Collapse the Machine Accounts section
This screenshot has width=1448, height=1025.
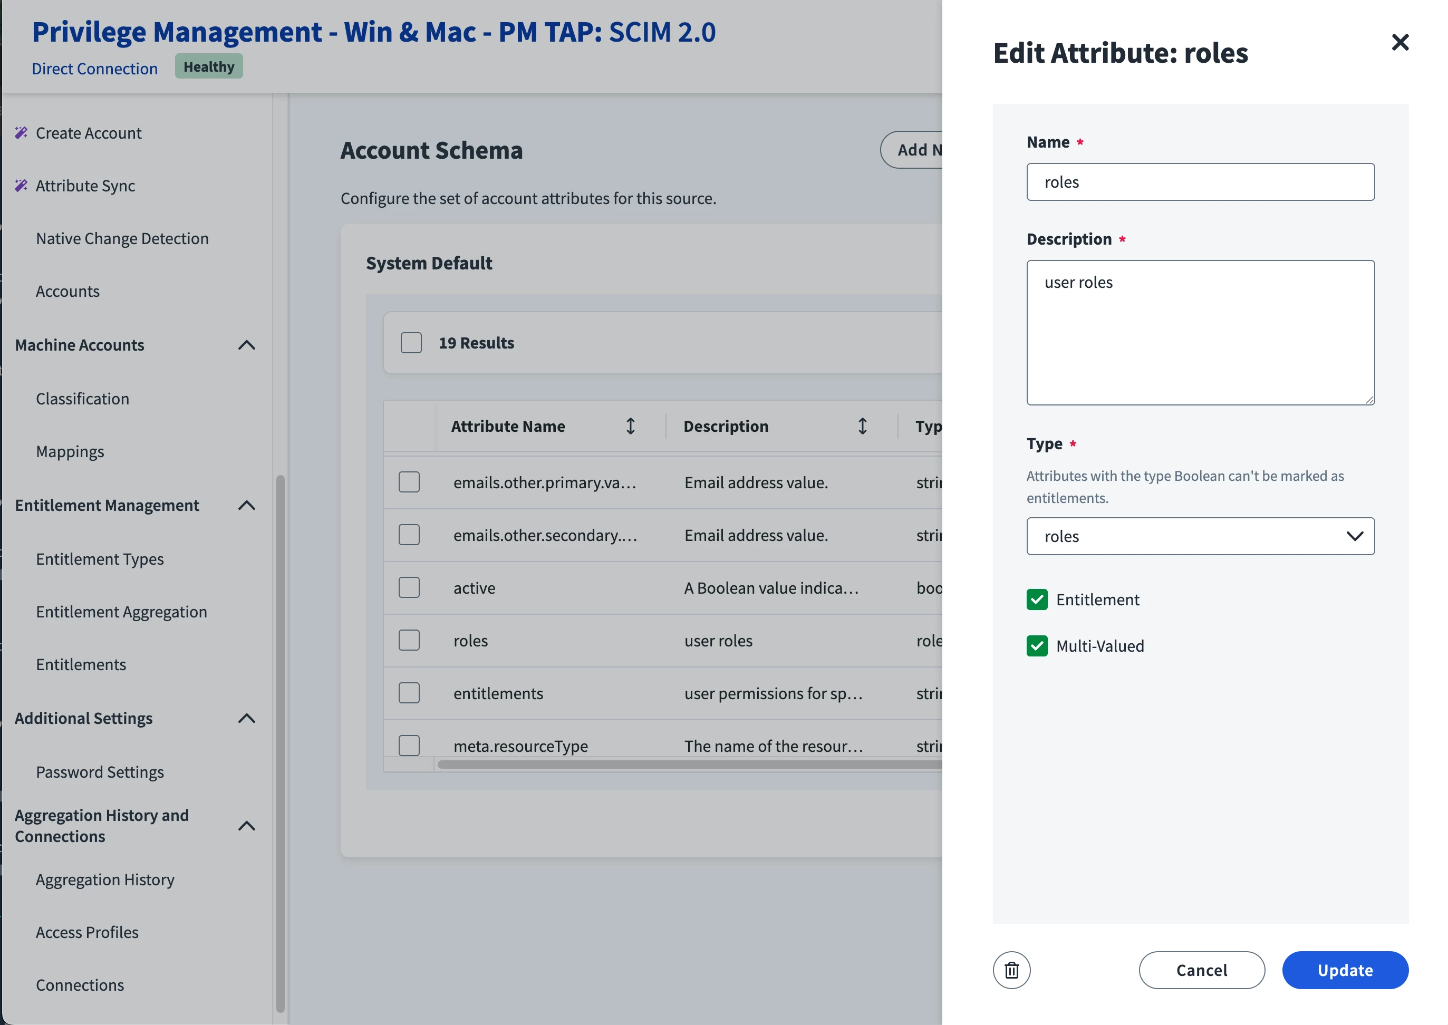(x=247, y=345)
